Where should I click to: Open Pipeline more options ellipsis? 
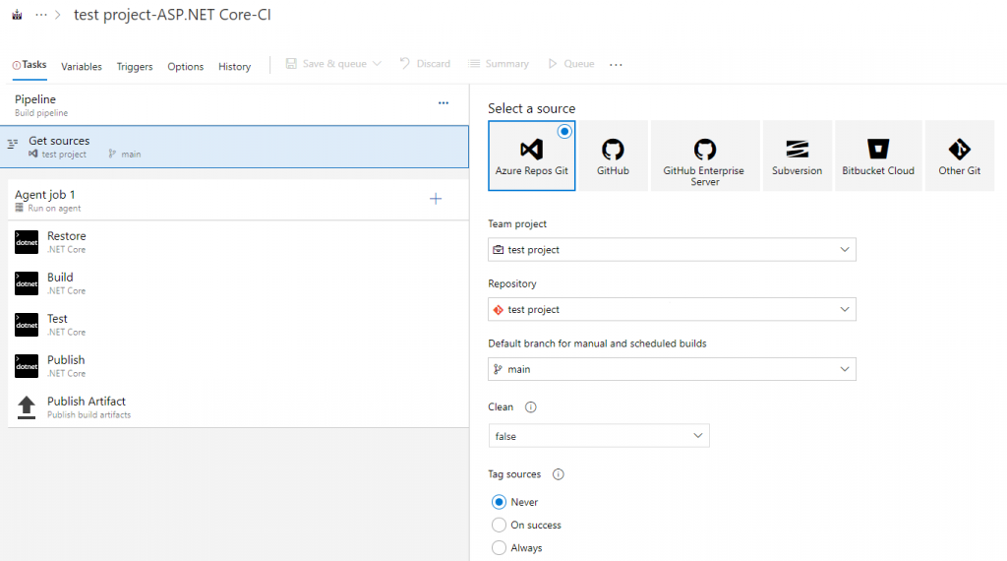[x=444, y=102]
